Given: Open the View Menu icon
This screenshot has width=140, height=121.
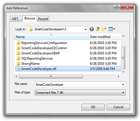Looking at the screenshot, I should click(x=111, y=29).
